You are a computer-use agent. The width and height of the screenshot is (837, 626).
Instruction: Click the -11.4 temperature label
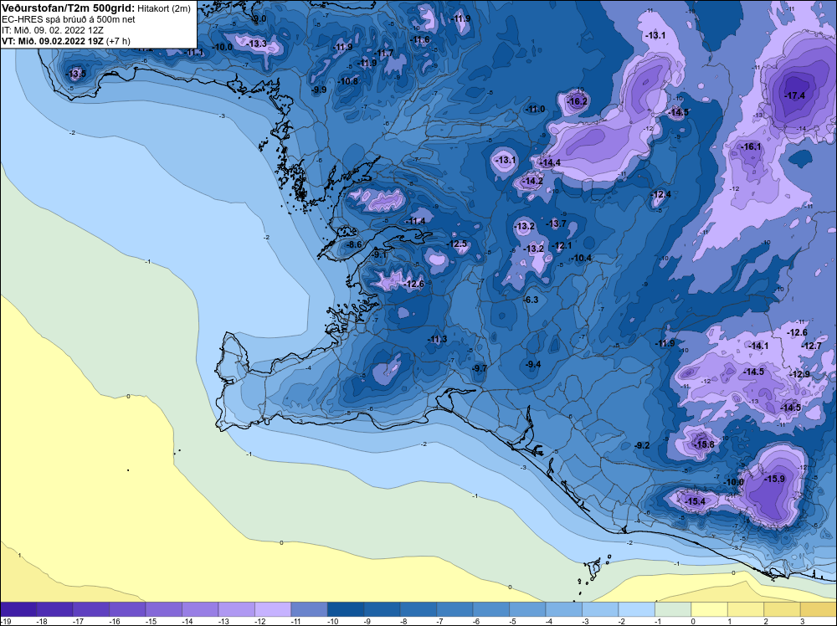click(416, 221)
